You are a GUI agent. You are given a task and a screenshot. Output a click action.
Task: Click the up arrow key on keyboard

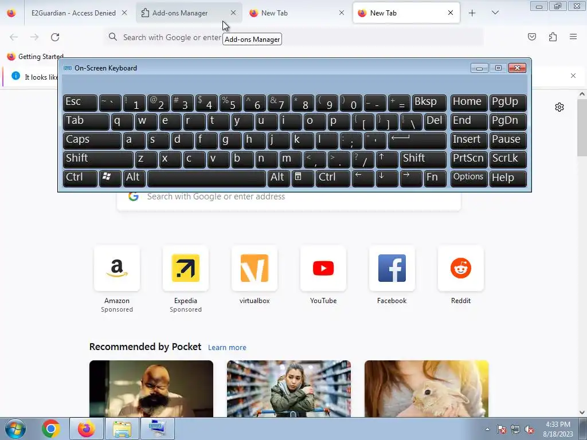point(387,159)
